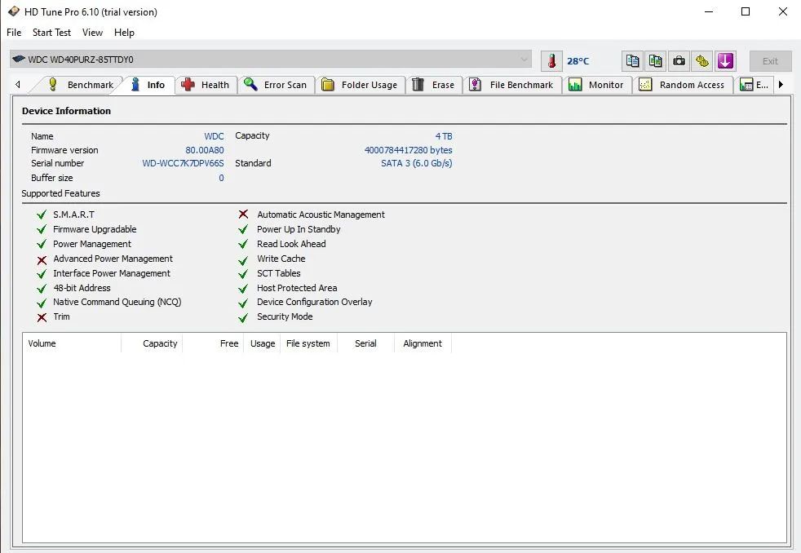Click the trash can icon on the Erase tab
801x553 pixels.
click(x=418, y=84)
